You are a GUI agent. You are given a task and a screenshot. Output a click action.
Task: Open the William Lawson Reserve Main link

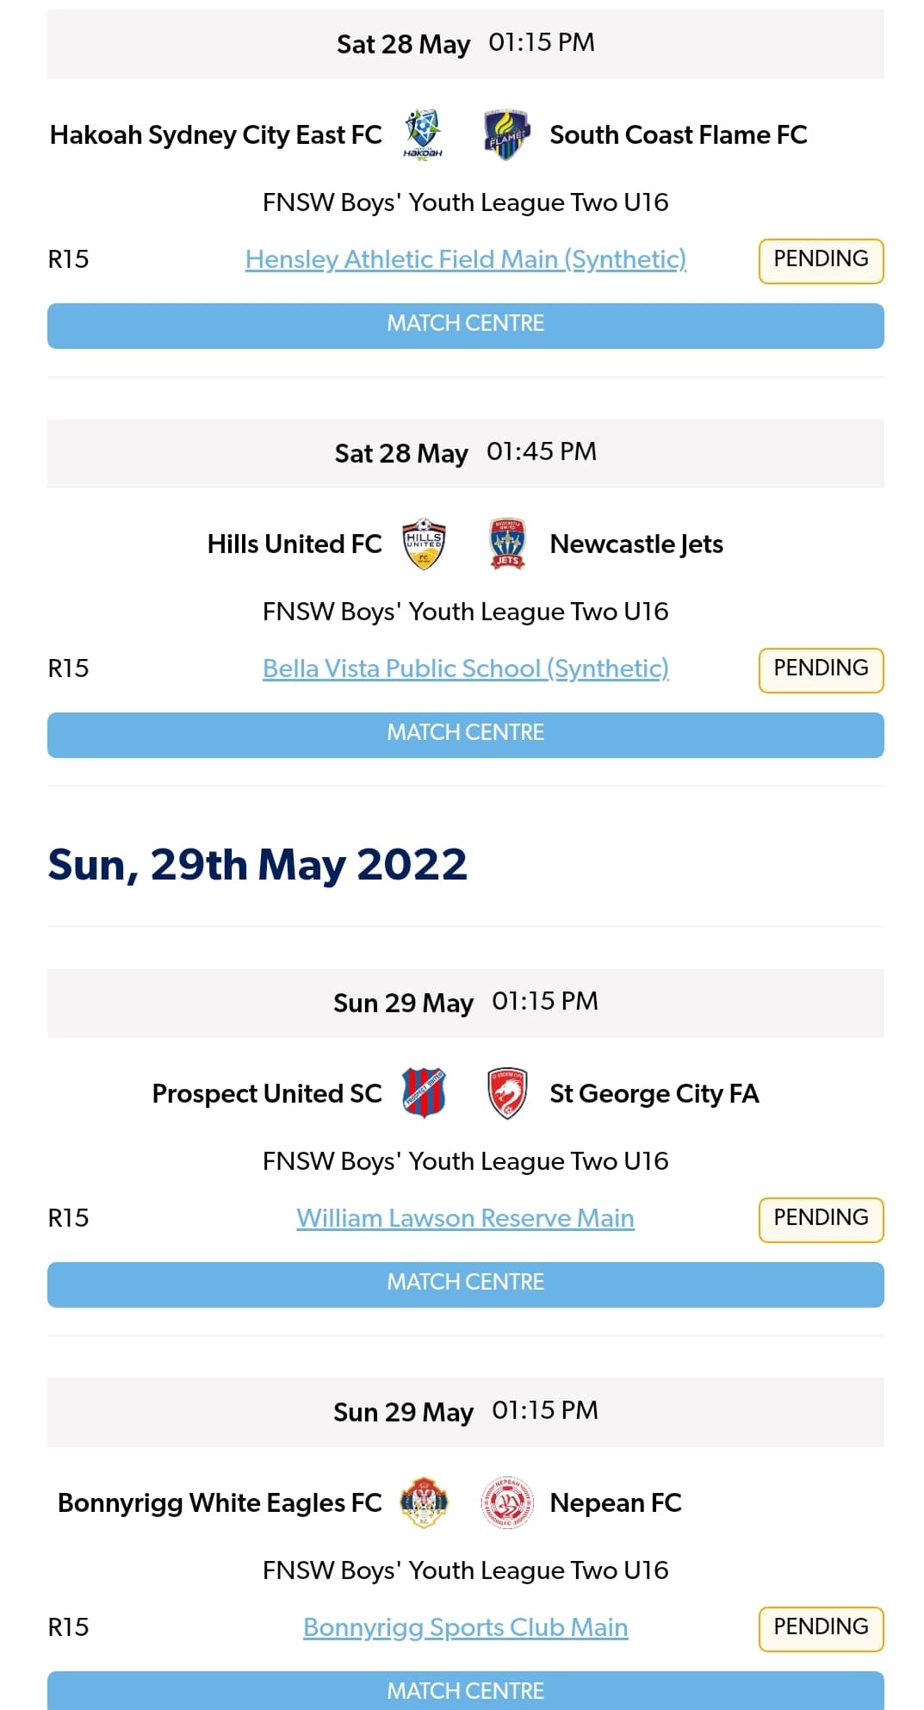coord(465,1218)
